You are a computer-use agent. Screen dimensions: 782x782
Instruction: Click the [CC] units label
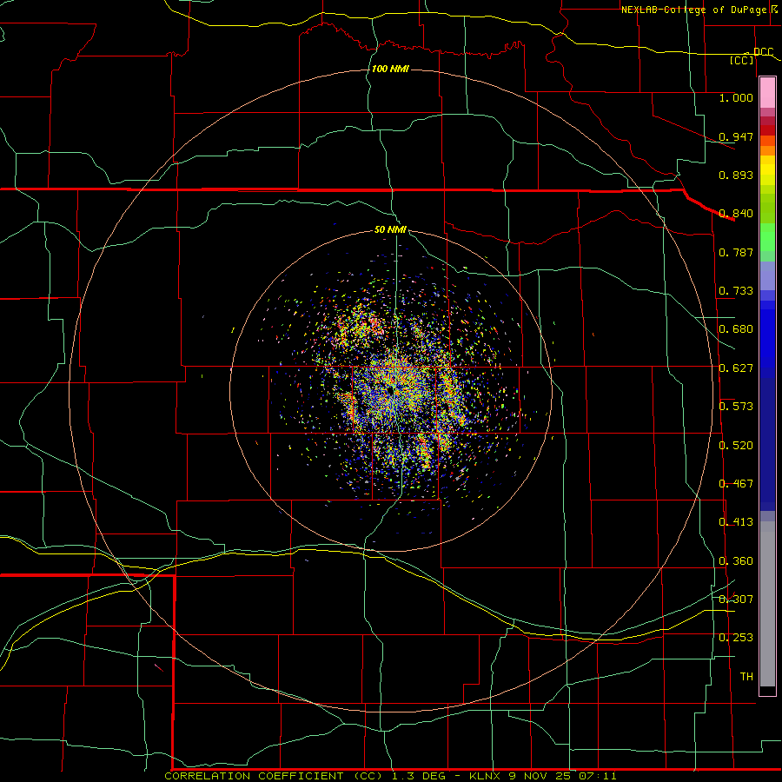tap(742, 60)
